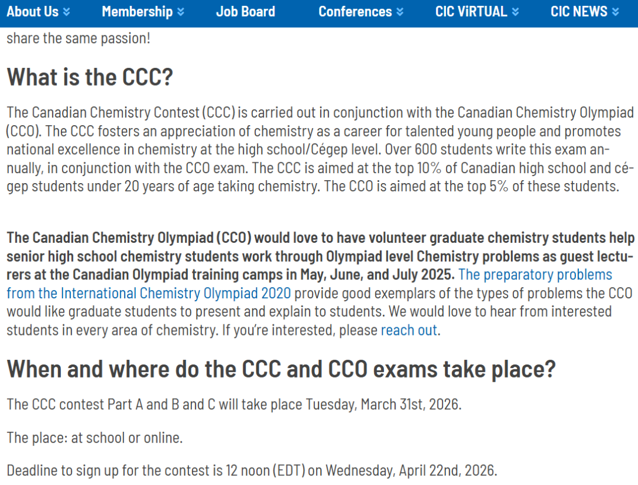638x485 pixels.
Task: Expand the Conferences dropdown chevron
Action: pos(400,12)
